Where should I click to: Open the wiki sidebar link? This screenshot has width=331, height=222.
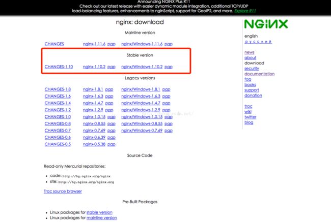pyautogui.click(x=248, y=112)
